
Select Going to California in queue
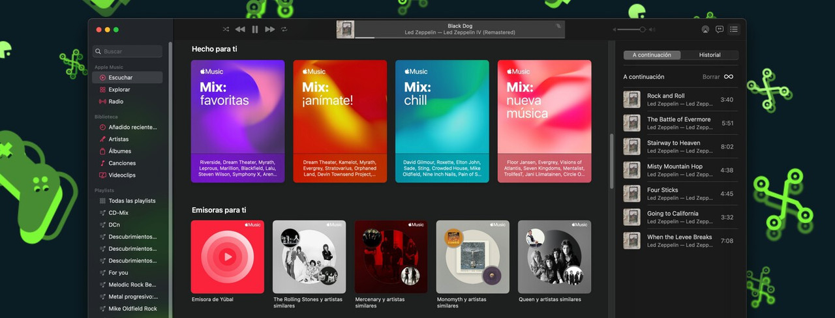coord(680,217)
